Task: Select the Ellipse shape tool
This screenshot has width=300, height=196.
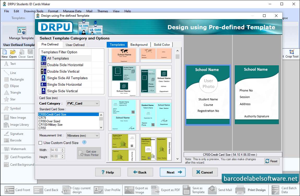Action: pyautogui.click(x=11, y=86)
